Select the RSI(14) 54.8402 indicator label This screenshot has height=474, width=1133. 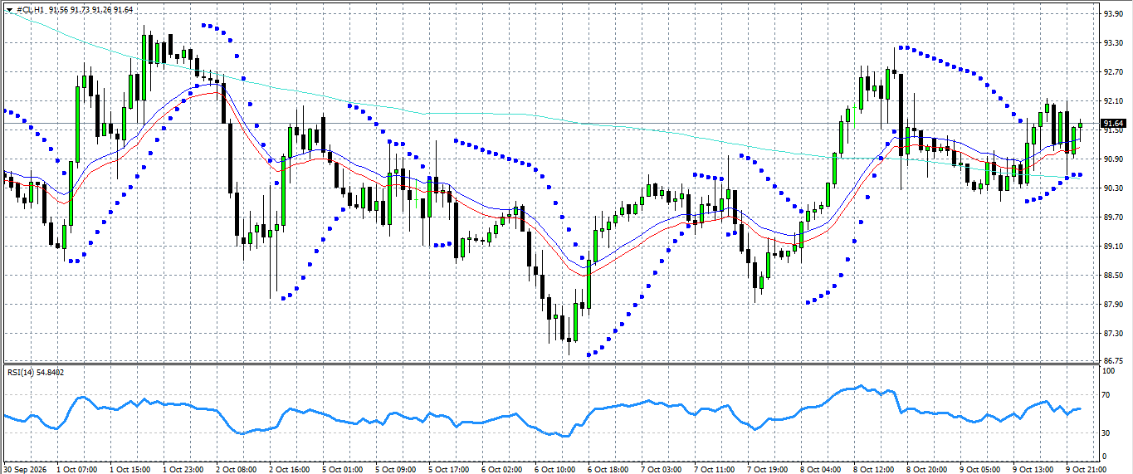36,373
